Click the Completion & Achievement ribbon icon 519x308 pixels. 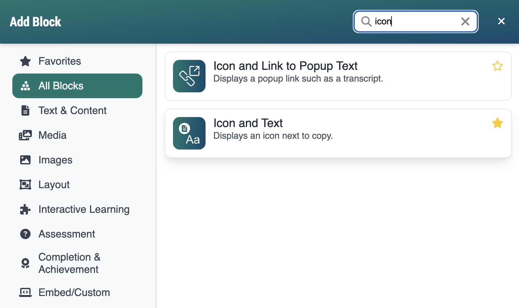point(25,263)
